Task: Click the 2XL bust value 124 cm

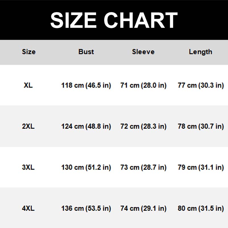Action: pyautogui.click(x=86, y=126)
